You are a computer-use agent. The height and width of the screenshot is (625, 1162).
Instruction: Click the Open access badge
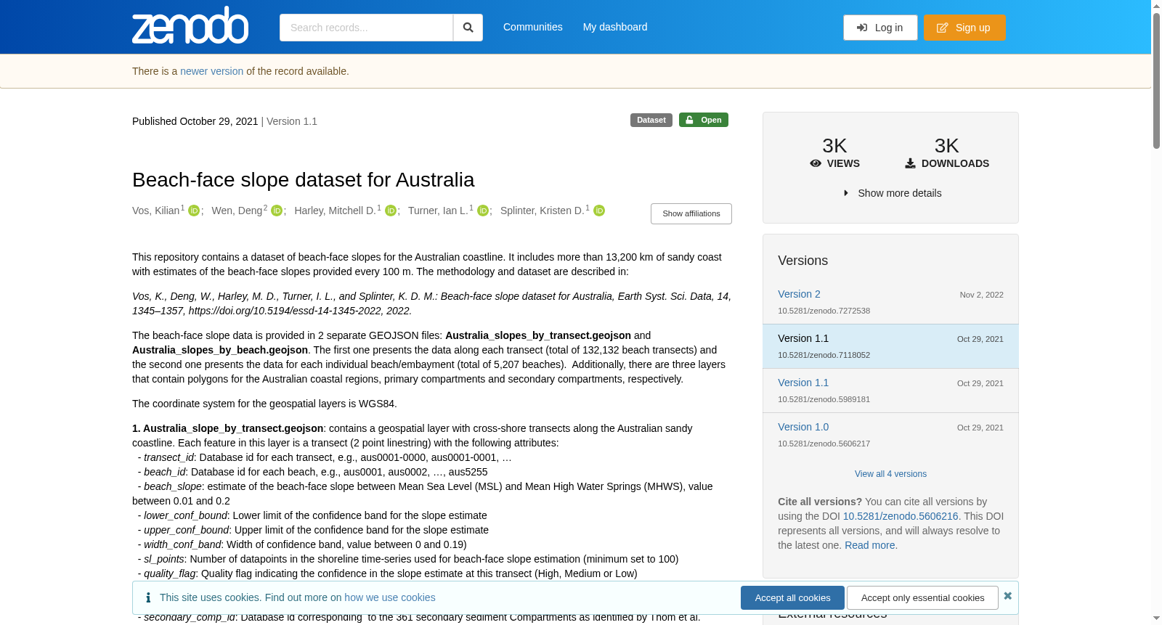click(704, 120)
